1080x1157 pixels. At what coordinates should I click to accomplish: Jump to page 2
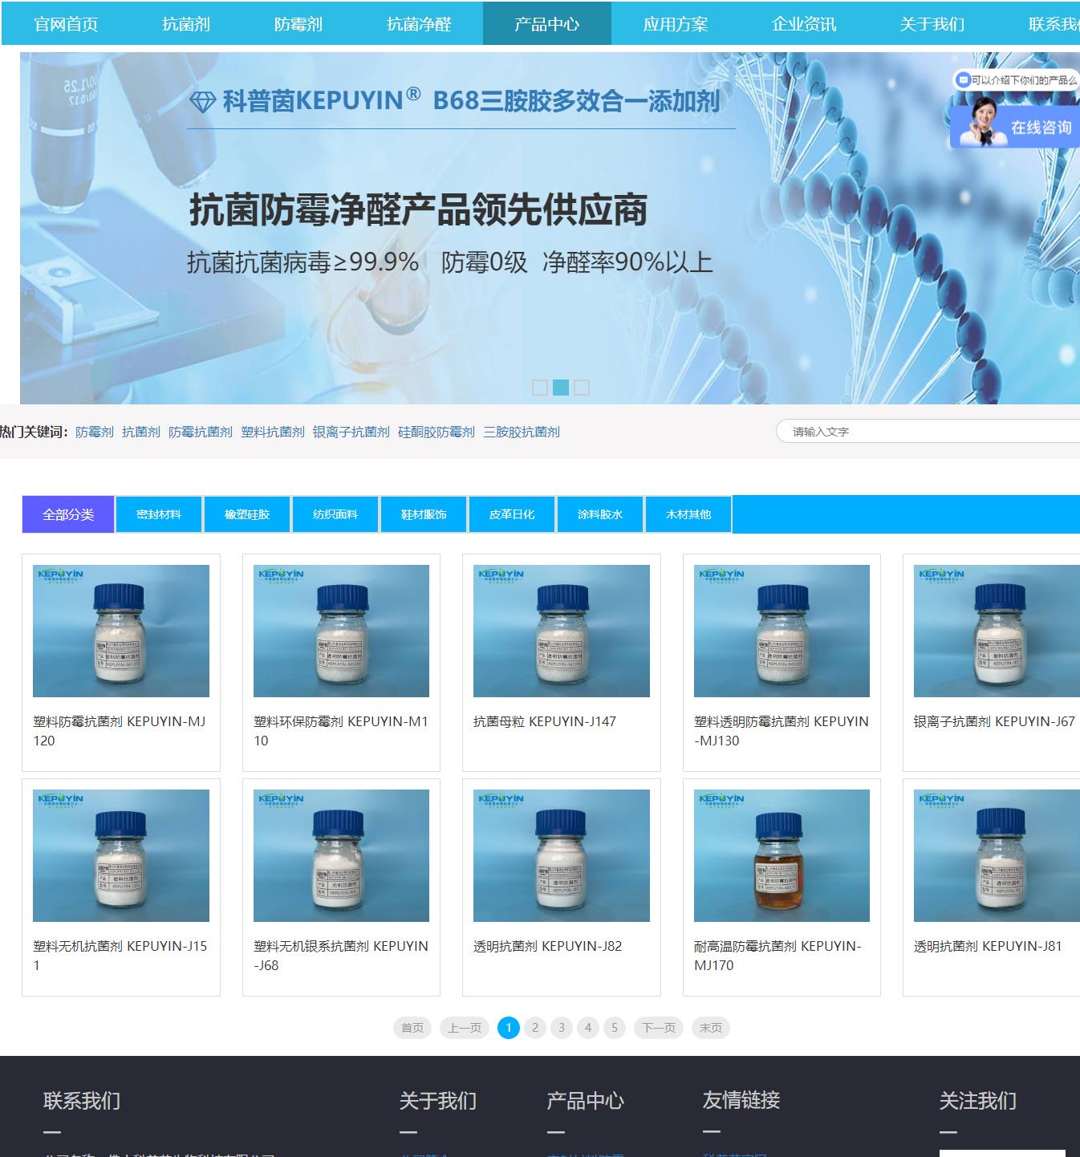[535, 1028]
